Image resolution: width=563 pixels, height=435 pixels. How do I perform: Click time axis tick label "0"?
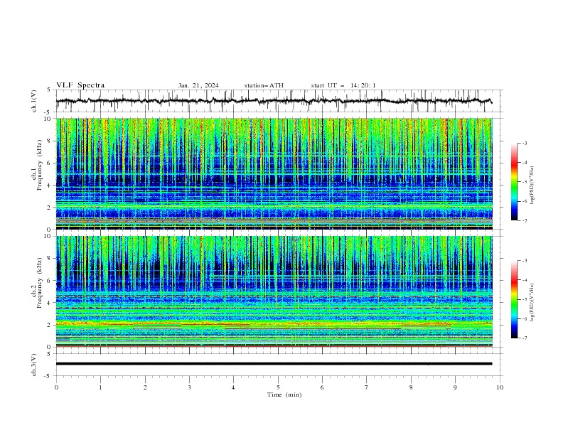tap(56, 387)
